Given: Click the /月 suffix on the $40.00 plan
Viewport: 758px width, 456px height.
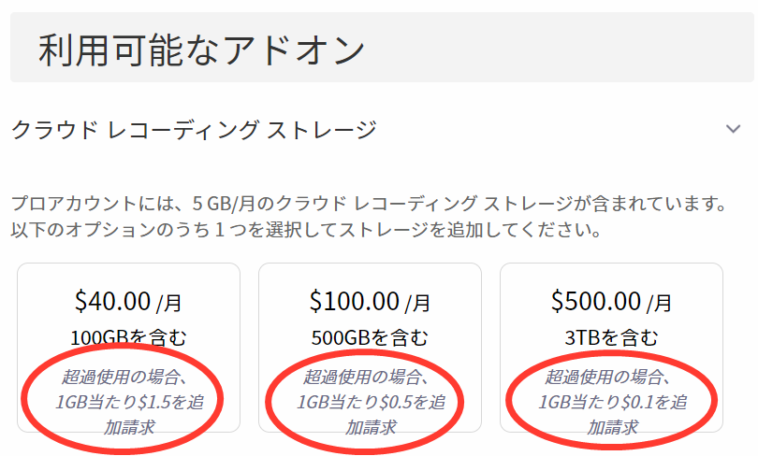Looking at the screenshot, I should click(169, 303).
